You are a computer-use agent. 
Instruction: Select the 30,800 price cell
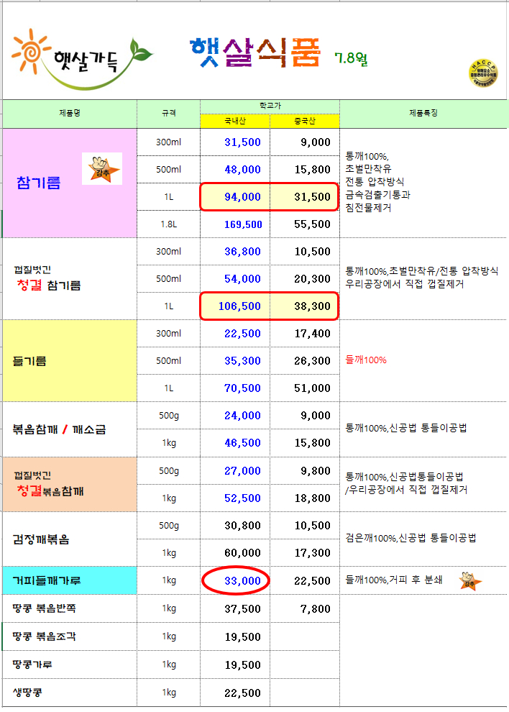pyautogui.click(x=235, y=526)
